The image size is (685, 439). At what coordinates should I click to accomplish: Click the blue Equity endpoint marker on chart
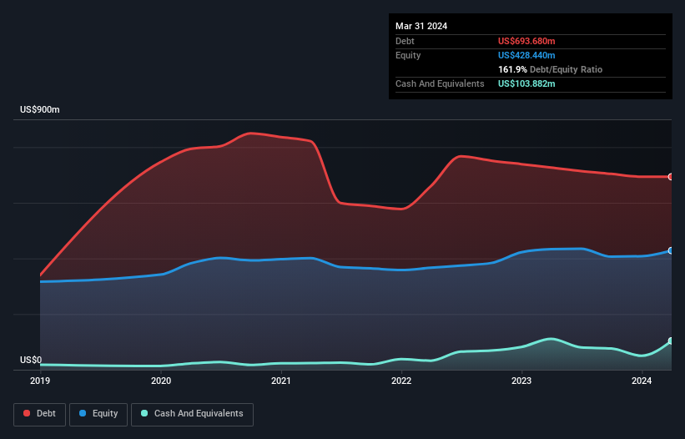pyautogui.click(x=670, y=250)
